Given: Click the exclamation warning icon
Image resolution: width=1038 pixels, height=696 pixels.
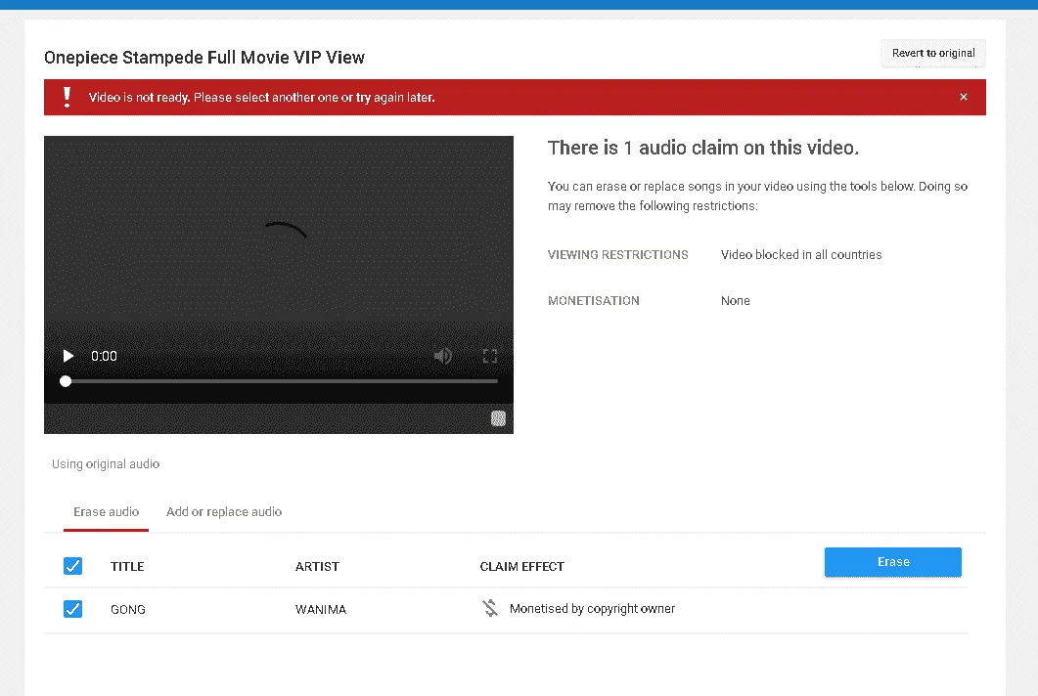Looking at the screenshot, I should [x=67, y=97].
